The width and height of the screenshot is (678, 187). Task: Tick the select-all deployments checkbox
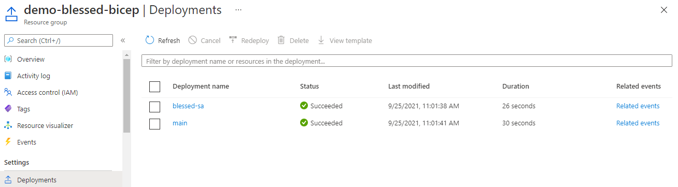[x=154, y=87]
